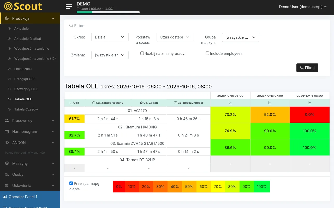Open the Zmiana dropdown
Viewport: 334px width, 208px height.
click(110, 55)
